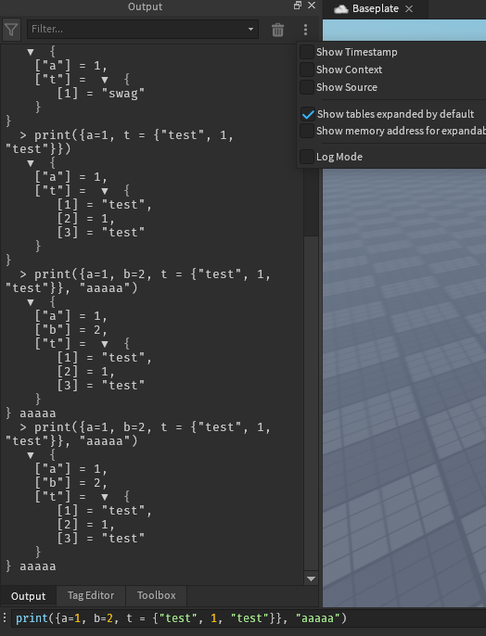
Task: Collapse the ["t"] subtable in second table
Action: pos(105,191)
